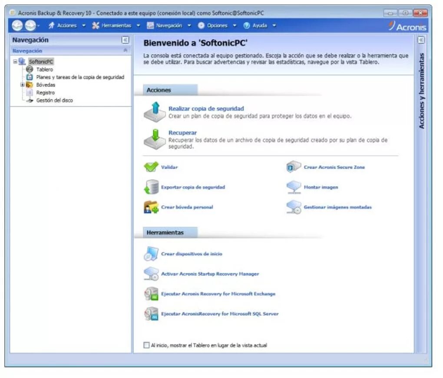Expand the Acciones y herramientas side panel

point(421,40)
